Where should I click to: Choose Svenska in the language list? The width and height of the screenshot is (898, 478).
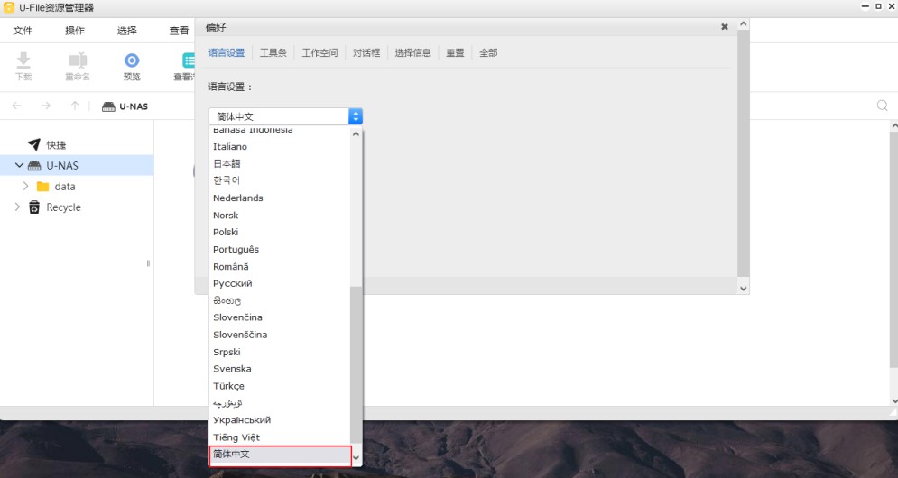232,369
